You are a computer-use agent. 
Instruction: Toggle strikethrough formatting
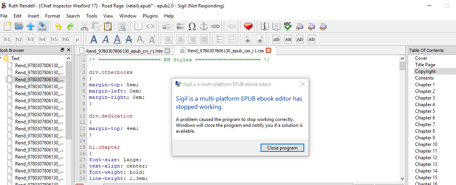click(x=129, y=39)
